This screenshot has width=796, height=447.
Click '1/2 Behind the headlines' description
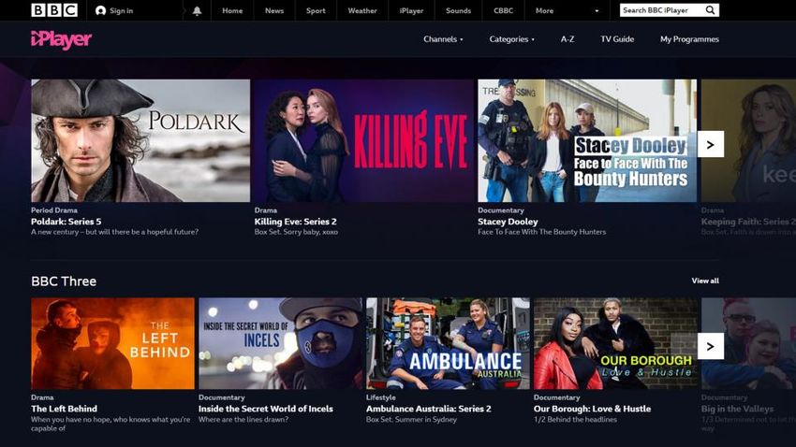click(x=575, y=420)
